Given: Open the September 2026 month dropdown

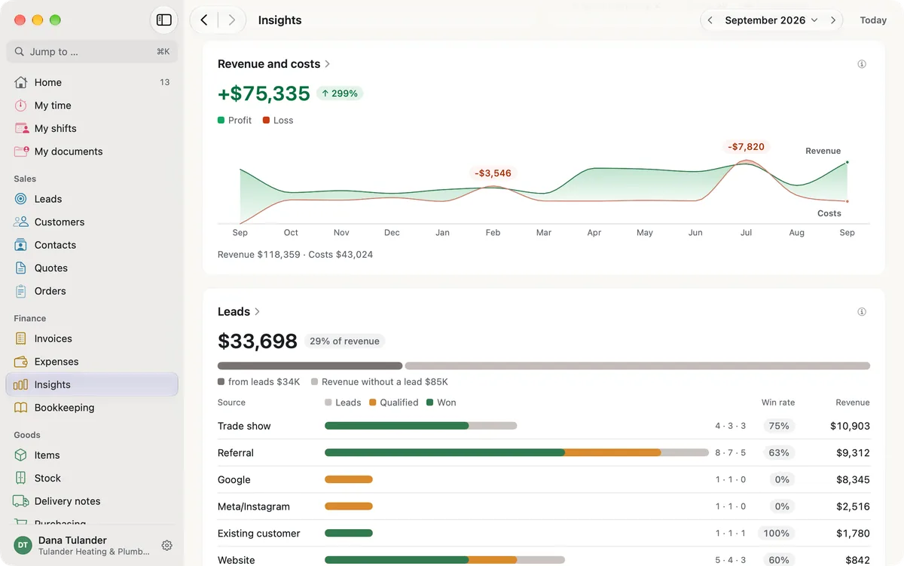Looking at the screenshot, I should click(x=771, y=20).
